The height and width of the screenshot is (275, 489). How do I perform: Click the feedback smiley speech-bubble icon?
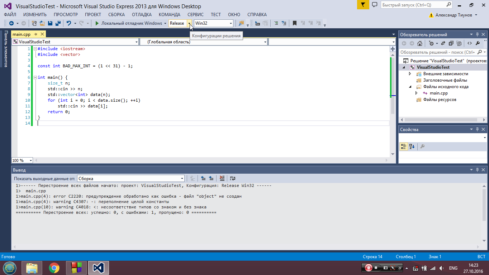[375, 5]
